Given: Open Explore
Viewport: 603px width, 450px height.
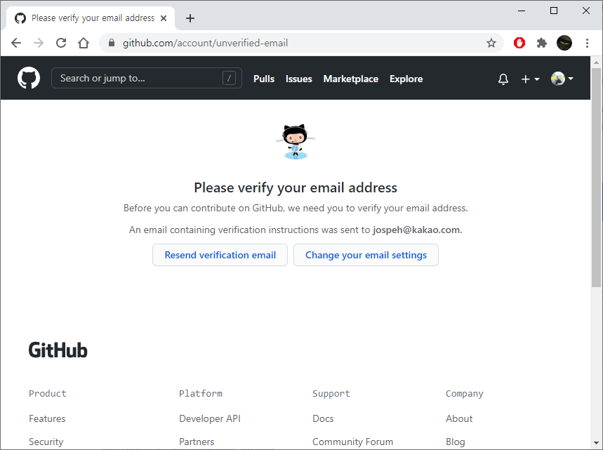Looking at the screenshot, I should point(406,79).
